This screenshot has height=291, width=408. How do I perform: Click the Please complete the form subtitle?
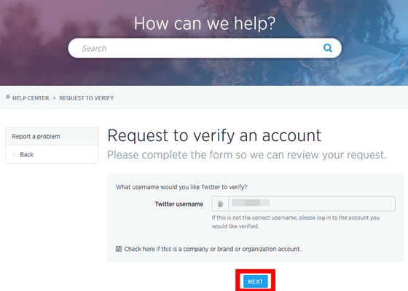[x=247, y=155]
